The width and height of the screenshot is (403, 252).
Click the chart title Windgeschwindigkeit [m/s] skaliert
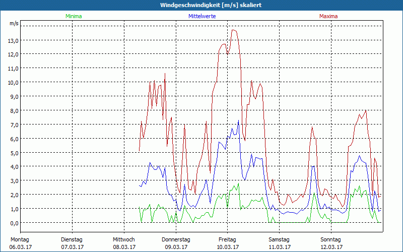[211, 5]
